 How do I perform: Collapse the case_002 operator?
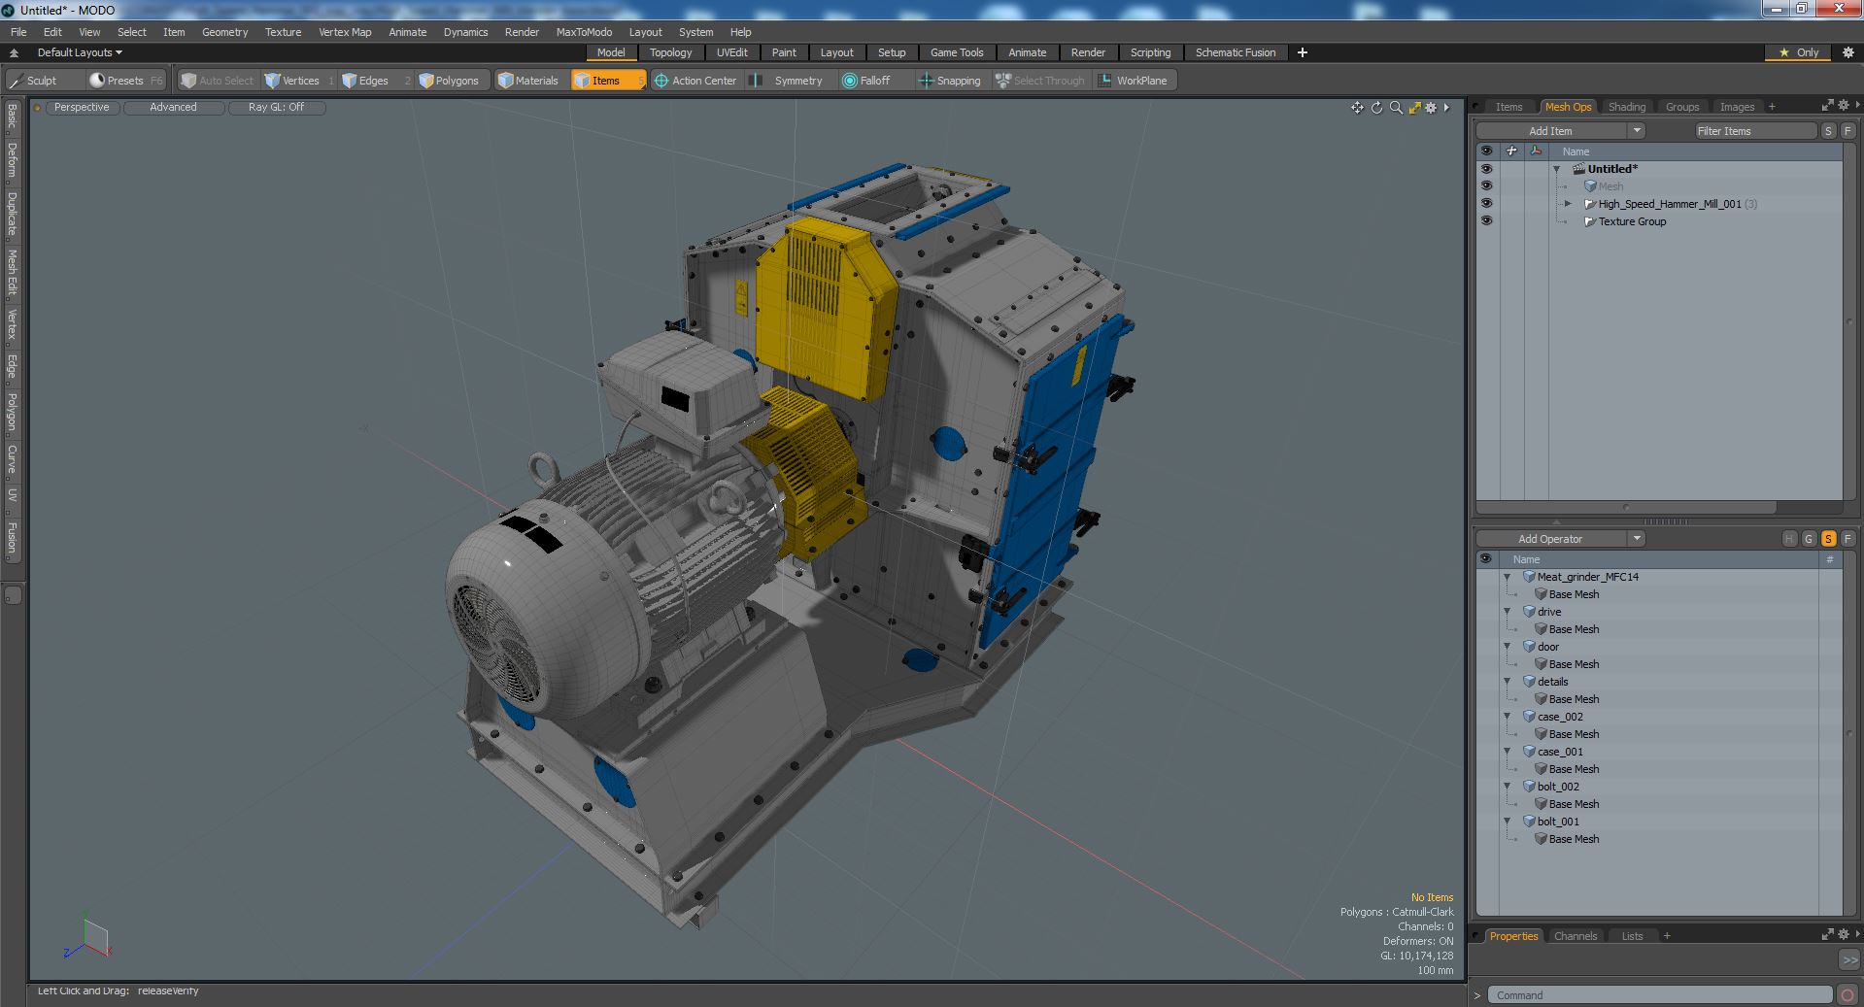click(x=1508, y=717)
